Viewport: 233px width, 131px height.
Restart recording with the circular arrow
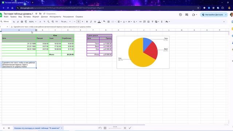(x=100, y=128)
